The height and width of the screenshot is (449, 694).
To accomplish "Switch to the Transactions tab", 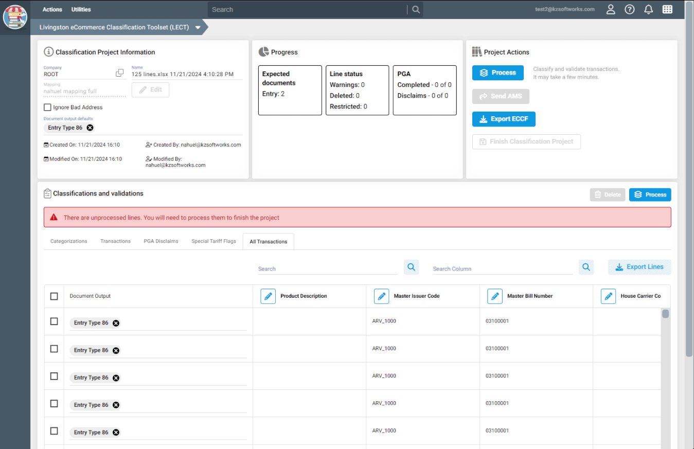I will pos(115,241).
